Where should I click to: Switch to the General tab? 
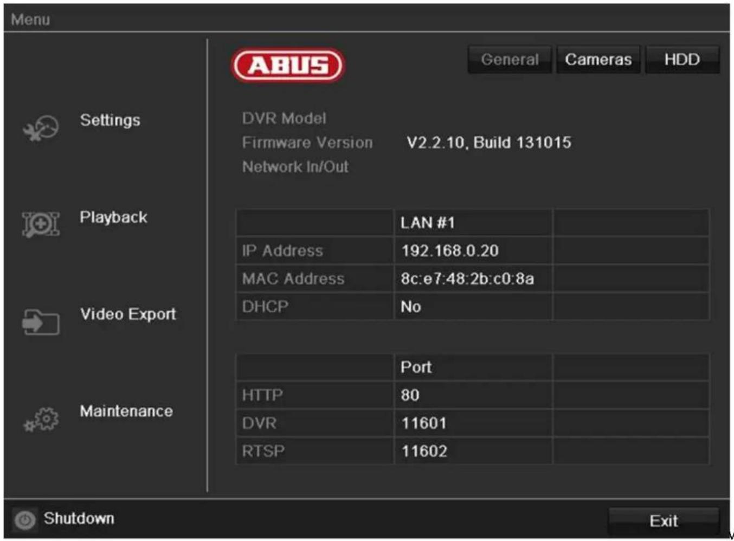pyautogui.click(x=508, y=60)
